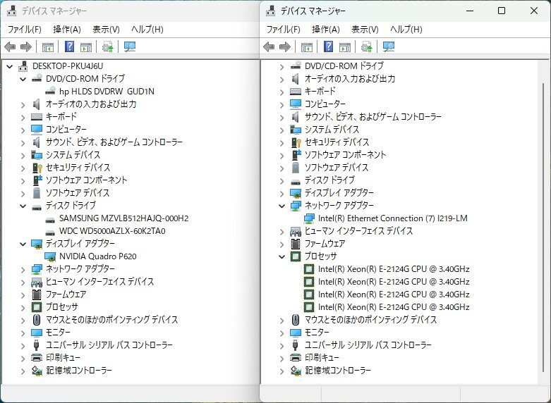Image resolution: width=551 pixels, height=403 pixels.
Task: Click vertical scrollbar in right window
Action: pos(544,228)
